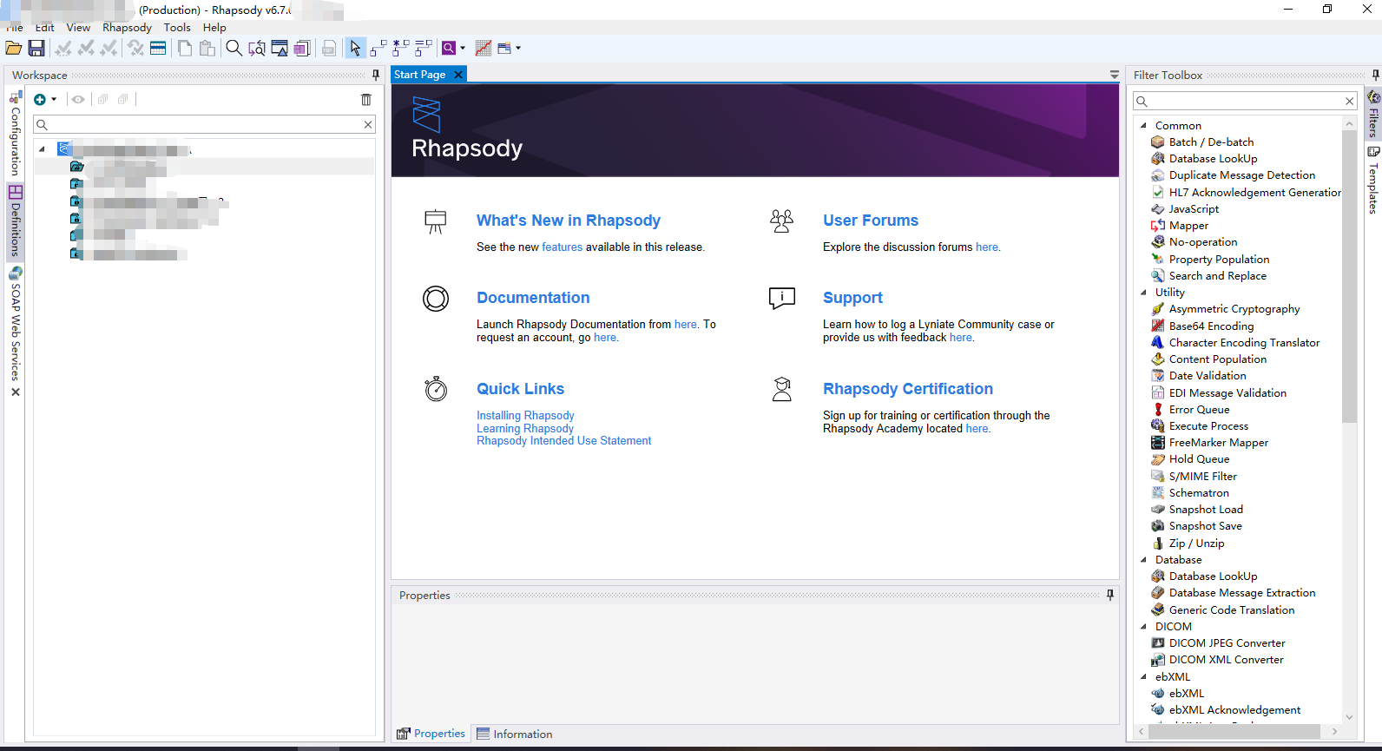Save with the floppy disk toolbar icon

(x=36, y=49)
